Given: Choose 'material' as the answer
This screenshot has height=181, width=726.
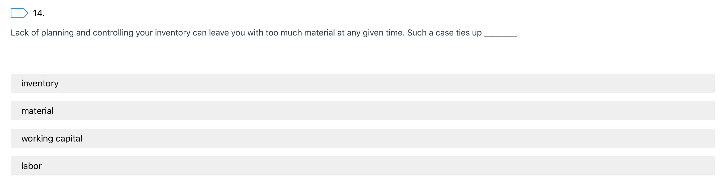Looking at the screenshot, I should pyautogui.click(x=363, y=111).
